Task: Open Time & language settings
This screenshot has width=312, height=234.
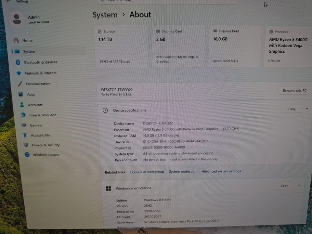Action: tap(43, 115)
